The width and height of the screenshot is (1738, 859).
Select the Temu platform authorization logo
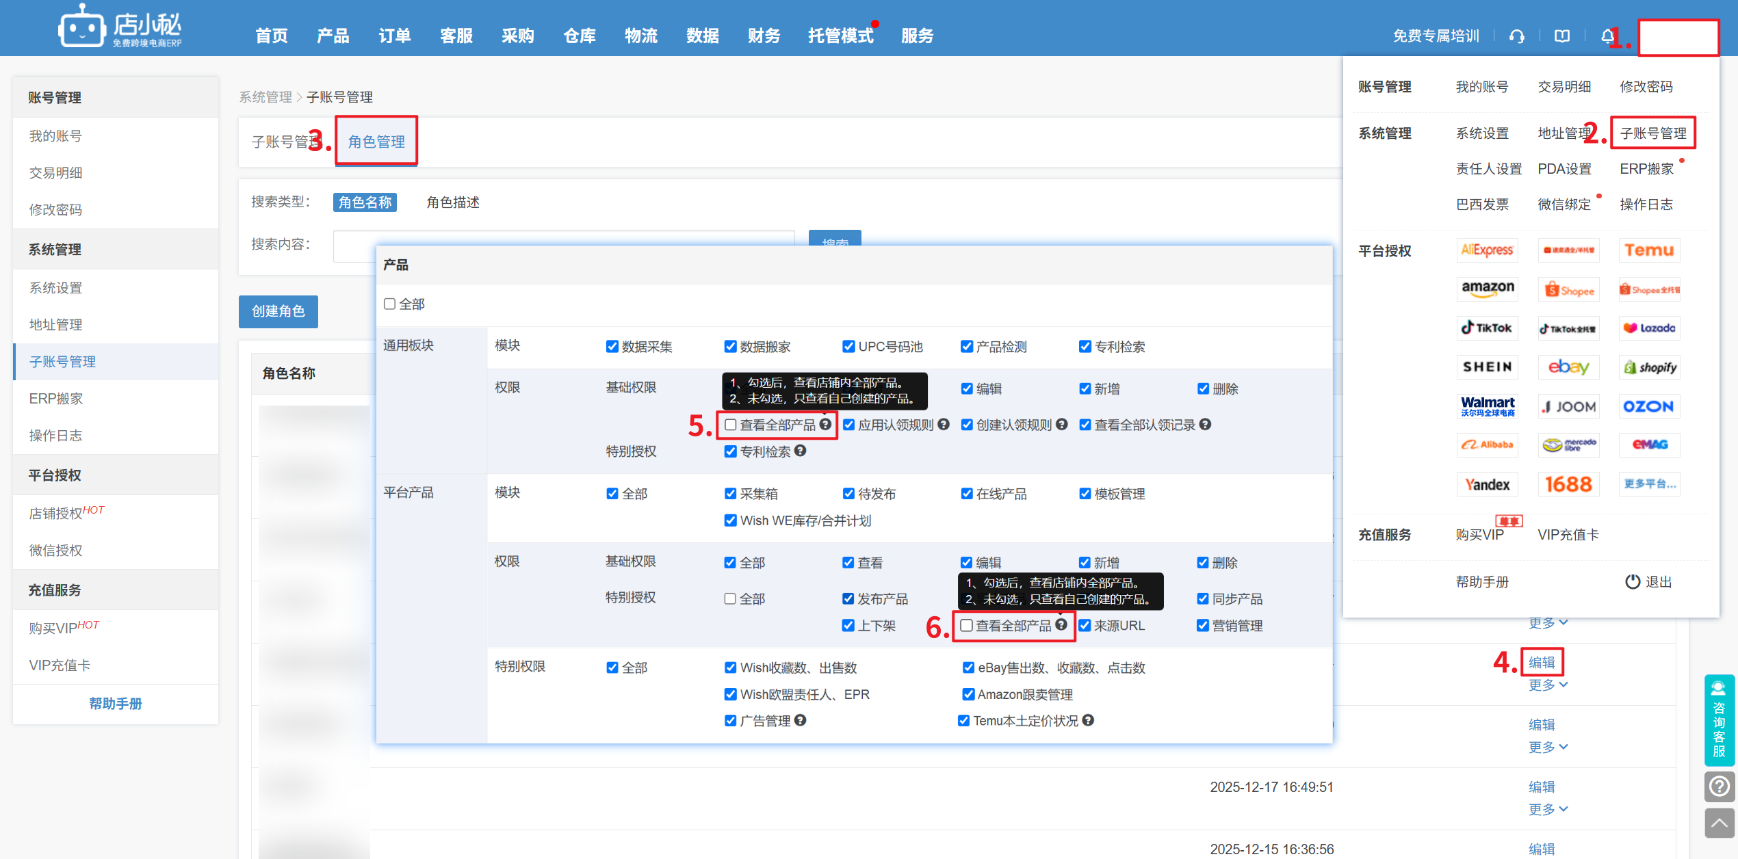[x=1649, y=250]
